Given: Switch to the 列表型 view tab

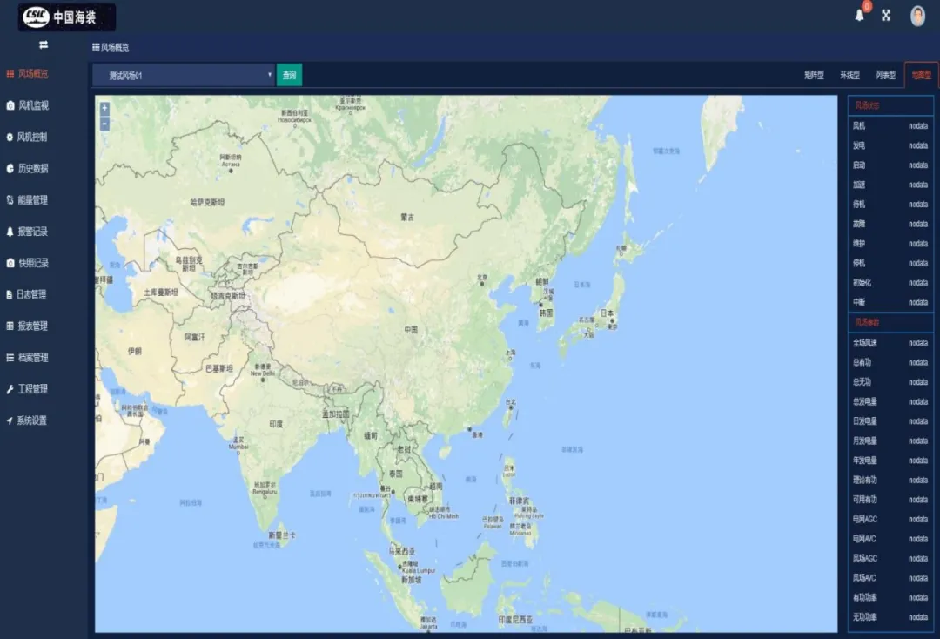Looking at the screenshot, I should [x=885, y=75].
